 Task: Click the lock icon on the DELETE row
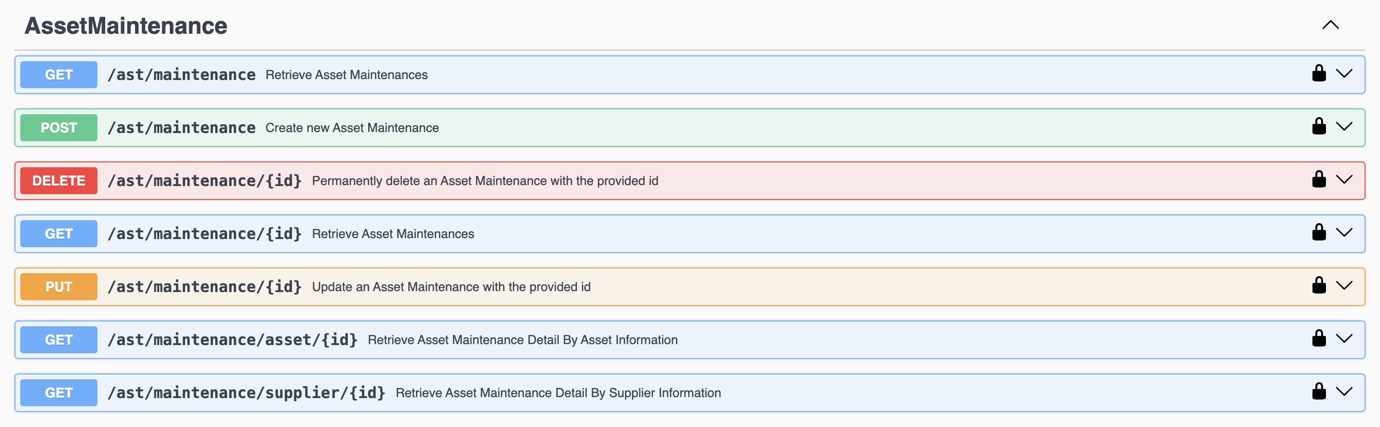point(1319,179)
